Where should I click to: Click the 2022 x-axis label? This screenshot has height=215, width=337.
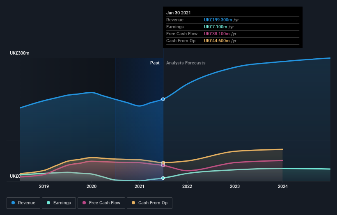(187, 186)
